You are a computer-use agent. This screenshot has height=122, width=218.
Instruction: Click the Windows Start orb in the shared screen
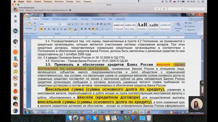(x=27, y=112)
